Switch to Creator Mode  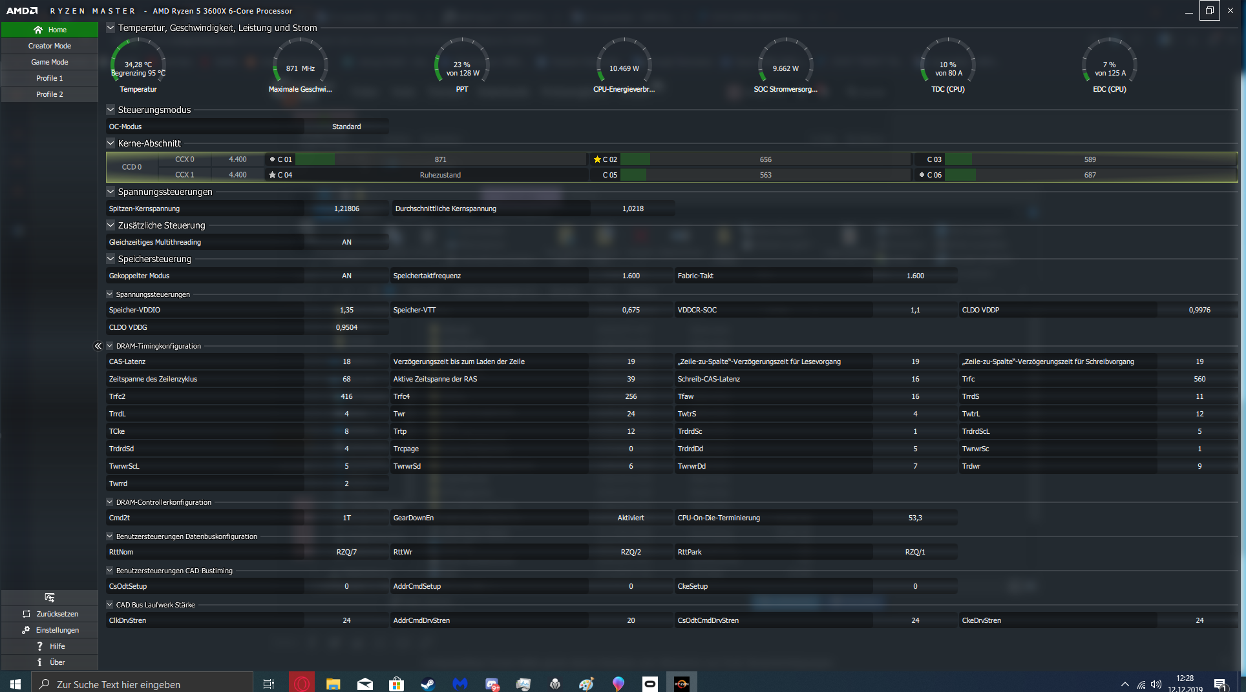pyautogui.click(x=50, y=46)
